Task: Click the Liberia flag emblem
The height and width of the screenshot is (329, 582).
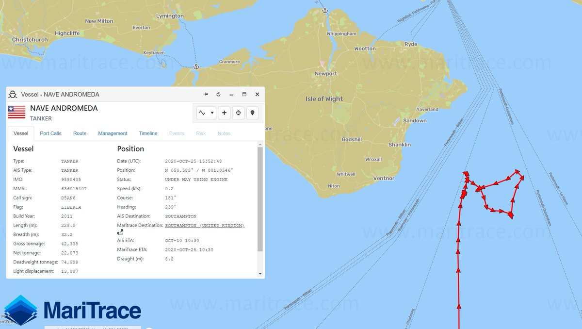Action: point(16,112)
